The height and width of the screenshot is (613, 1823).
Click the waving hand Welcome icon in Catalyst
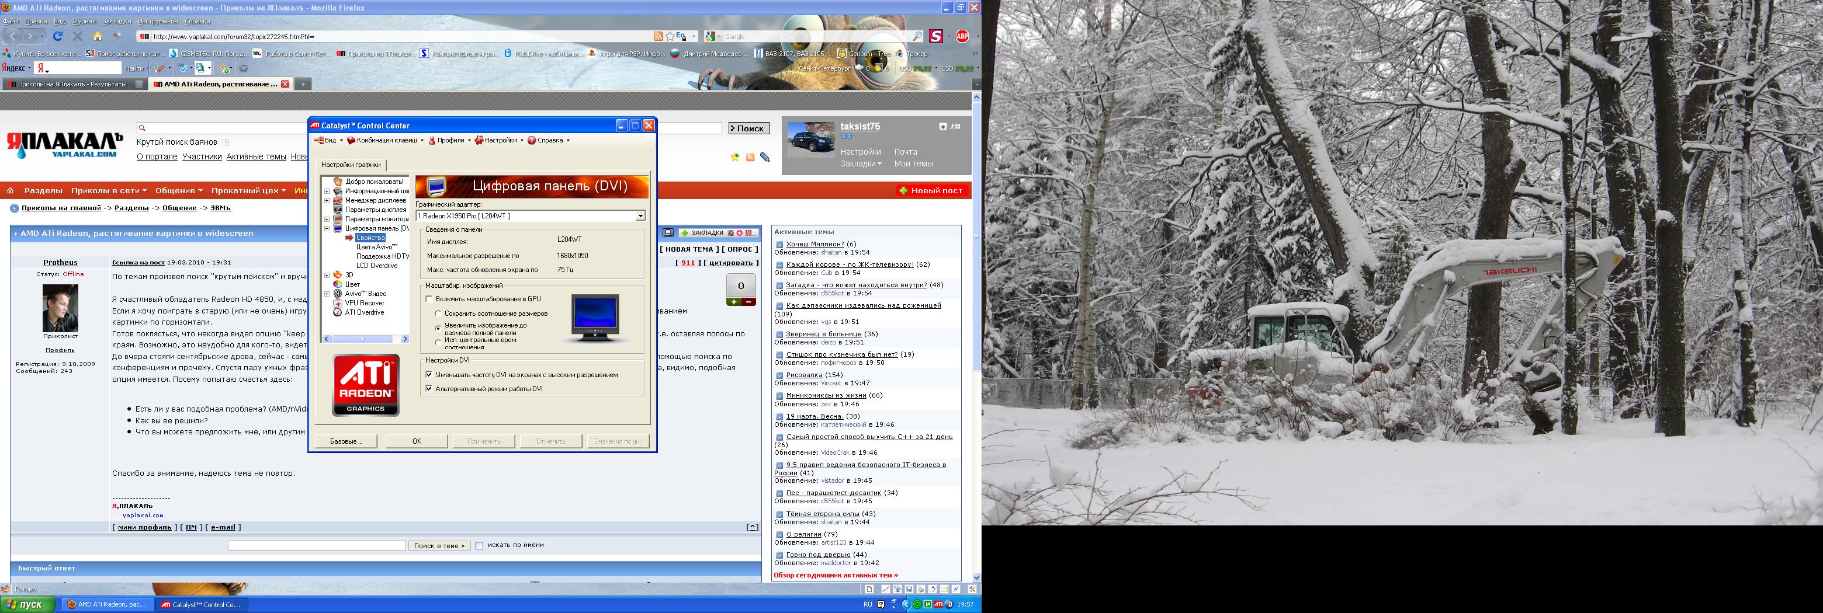coord(338,182)
